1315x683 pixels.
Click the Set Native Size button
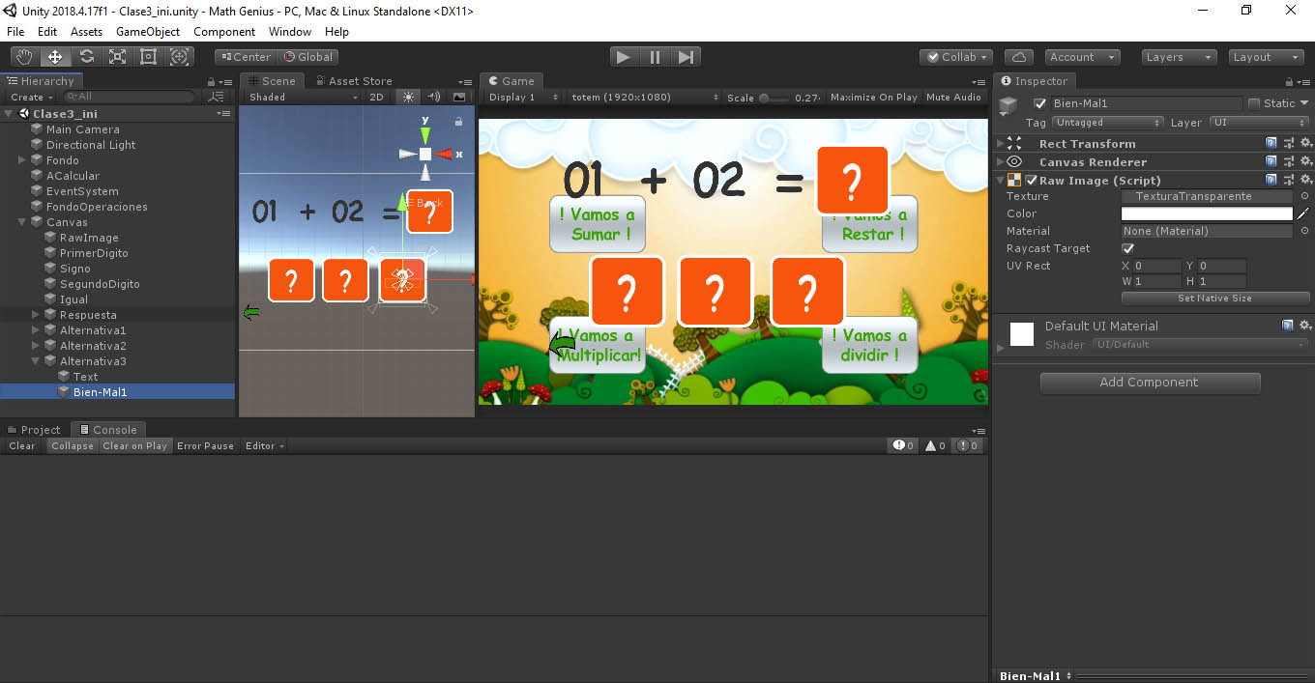click(1214, 299)
